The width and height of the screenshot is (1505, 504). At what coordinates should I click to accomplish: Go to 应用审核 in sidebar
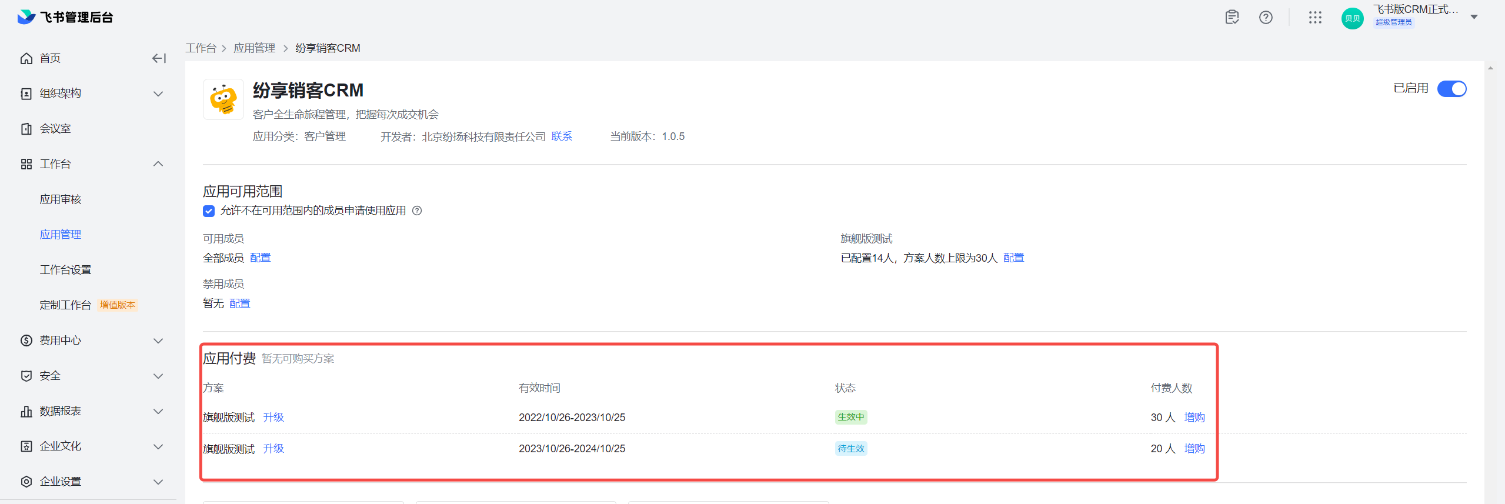pos(61,199)
